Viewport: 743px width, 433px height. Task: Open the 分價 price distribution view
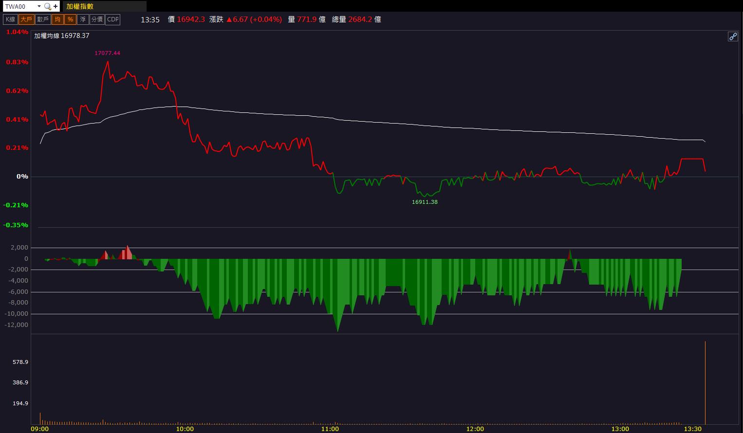[97, 19]
